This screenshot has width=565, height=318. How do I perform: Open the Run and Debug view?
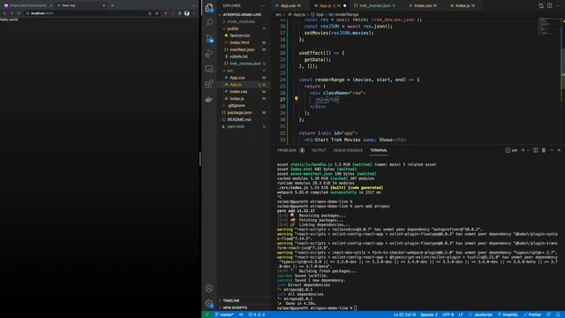coord(209,54)
